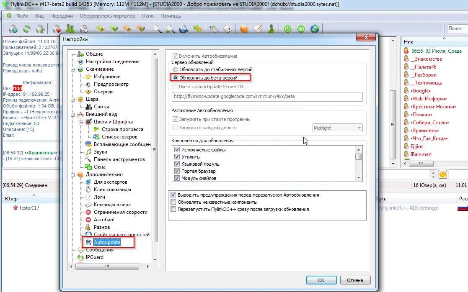Open favorite hubs via red heart icon
Image resolution: width=468 pixels, height=292 pixels.
tap(57, 28)
